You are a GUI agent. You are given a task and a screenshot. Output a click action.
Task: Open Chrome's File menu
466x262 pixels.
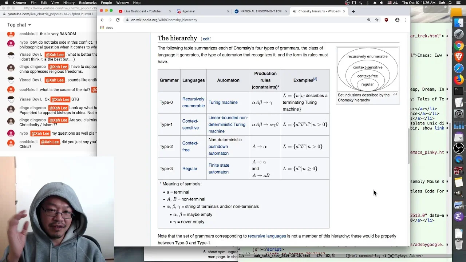coord(33,3)
